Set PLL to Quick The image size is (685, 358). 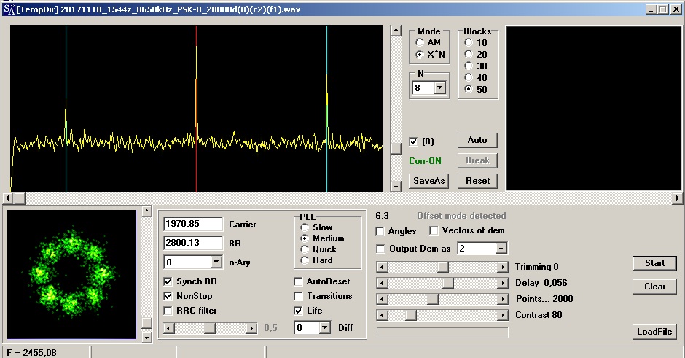coord(305,249)
